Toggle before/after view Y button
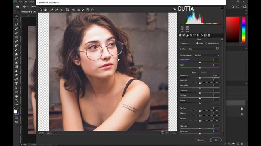This screenshot has height=146, width=261. 162,133
